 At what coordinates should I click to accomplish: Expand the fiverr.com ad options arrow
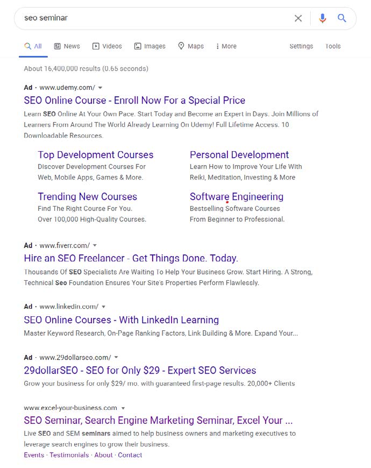(95, 245)
